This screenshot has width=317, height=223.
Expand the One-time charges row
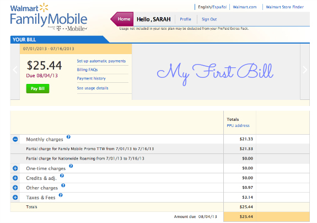15,168
